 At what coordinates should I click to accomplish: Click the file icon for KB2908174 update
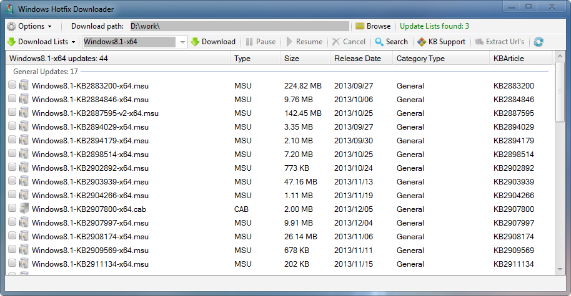point(24,236)
